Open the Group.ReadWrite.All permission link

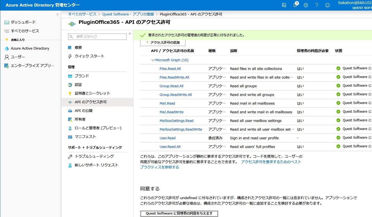176,95
